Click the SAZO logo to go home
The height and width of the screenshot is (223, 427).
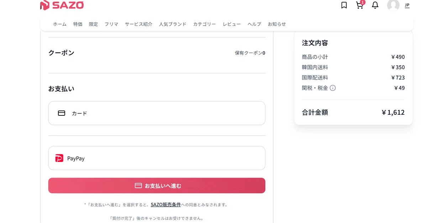62,5
